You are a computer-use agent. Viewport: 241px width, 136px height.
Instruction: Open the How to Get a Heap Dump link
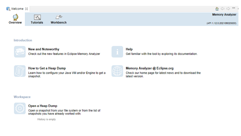[x=47, y=68]
